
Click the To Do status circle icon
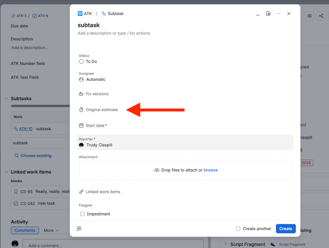click(81, 62)
